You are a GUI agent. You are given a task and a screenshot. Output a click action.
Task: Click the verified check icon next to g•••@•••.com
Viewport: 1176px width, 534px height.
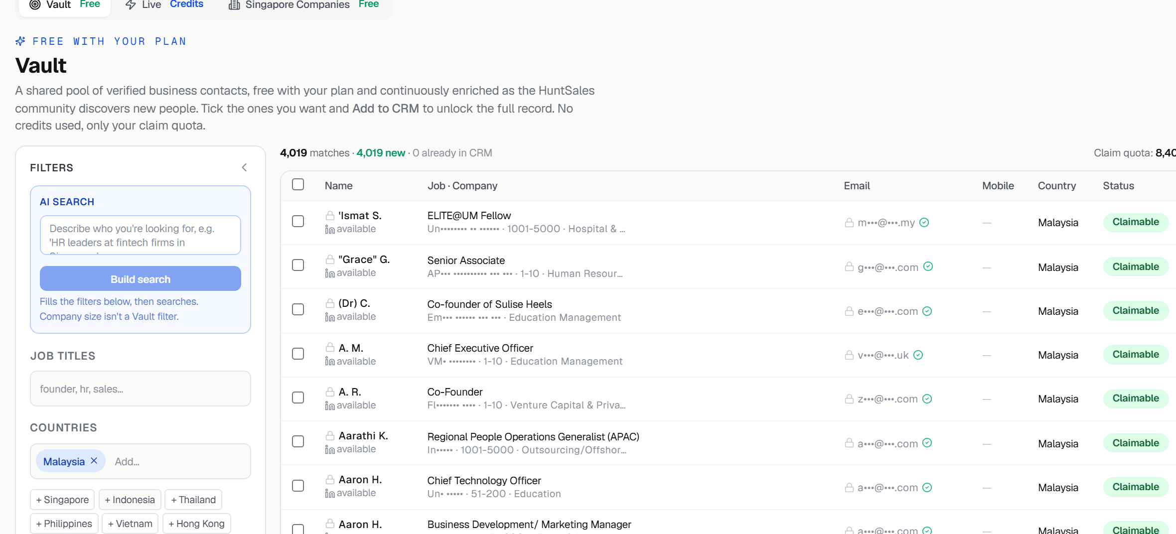point(928,267)
